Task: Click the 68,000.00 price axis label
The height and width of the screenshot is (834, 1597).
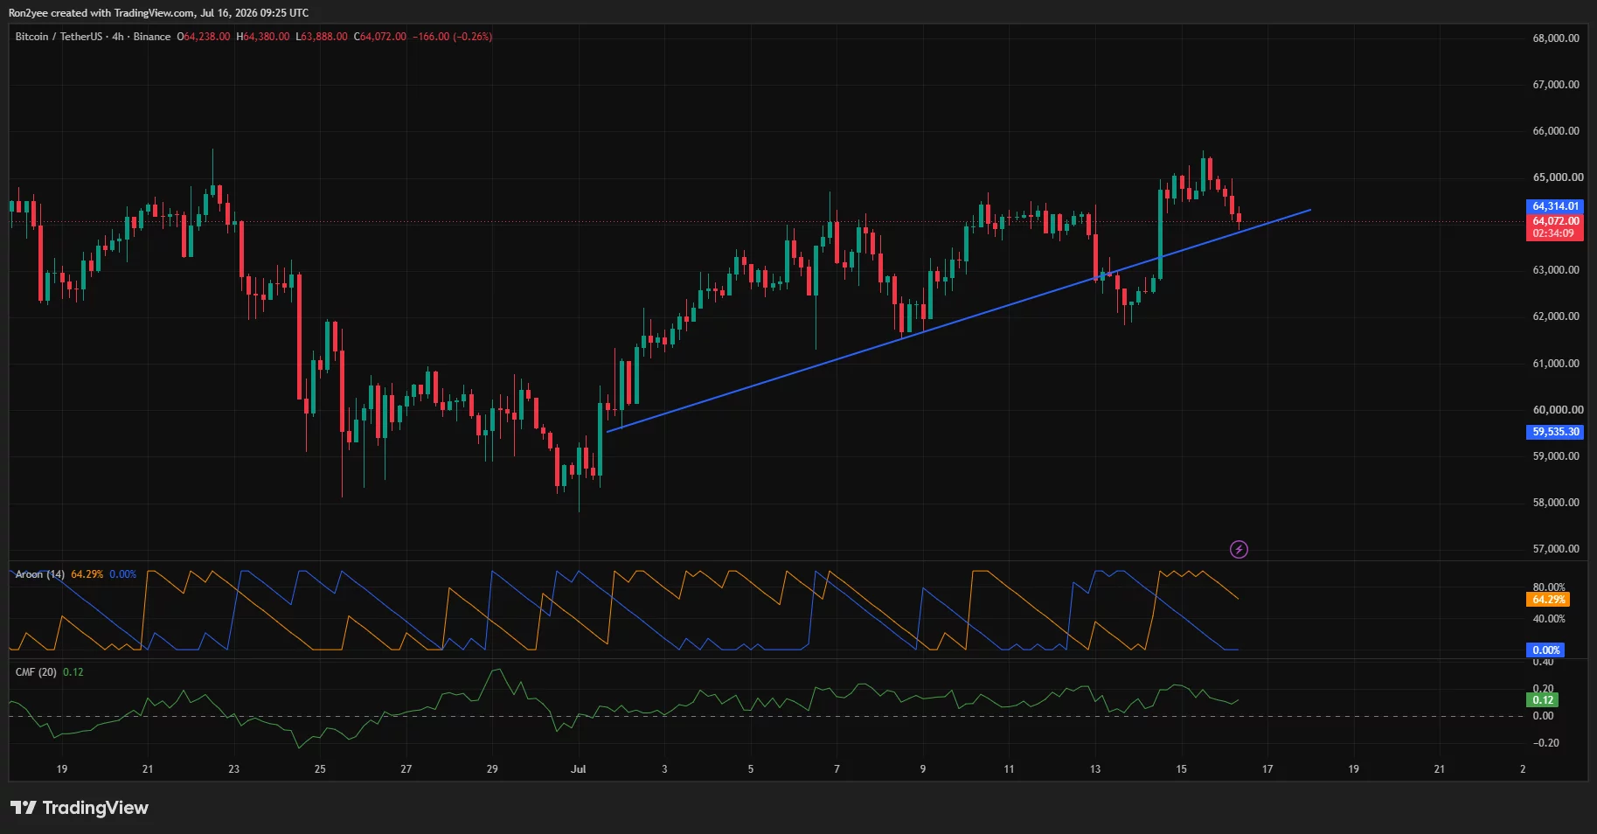Action: 1556,38
